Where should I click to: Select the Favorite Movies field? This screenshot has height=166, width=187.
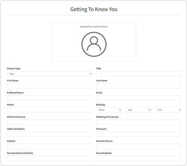138,146
